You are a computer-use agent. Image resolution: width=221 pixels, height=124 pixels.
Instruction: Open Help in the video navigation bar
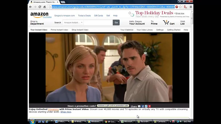pos(186,30)
